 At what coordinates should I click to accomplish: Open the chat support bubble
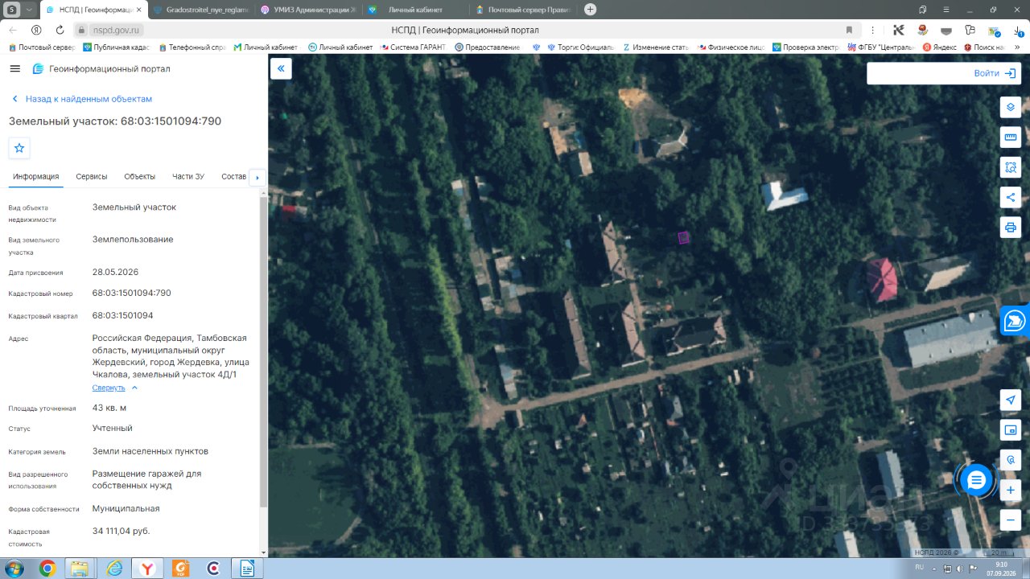click(976, 480)
